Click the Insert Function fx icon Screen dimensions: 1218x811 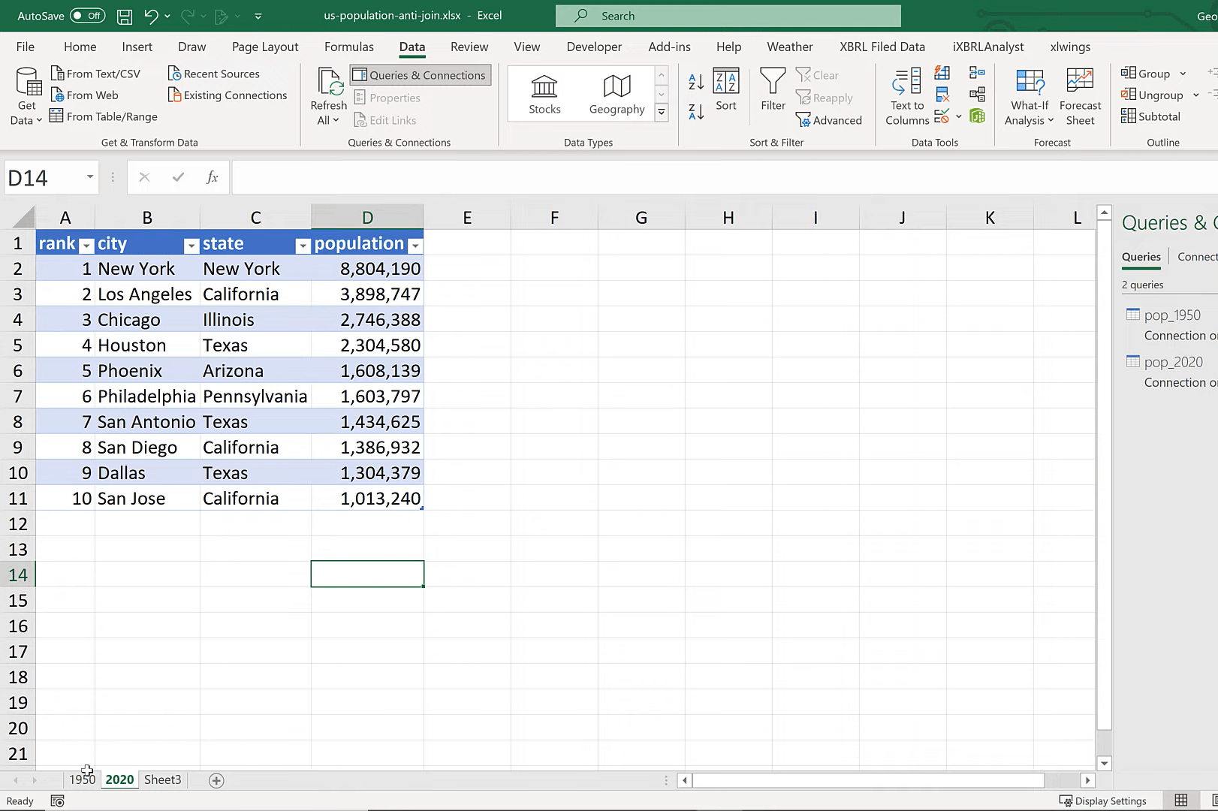tap(213, 177)
